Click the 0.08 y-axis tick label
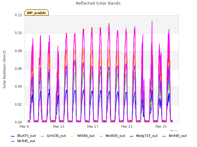197x147 pixels. tap(18, 51)
